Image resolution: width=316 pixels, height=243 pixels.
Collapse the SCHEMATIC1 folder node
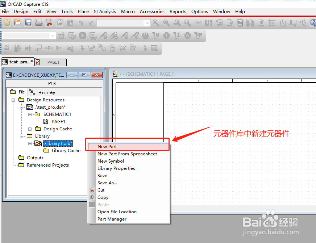click(x=30, y=114)
